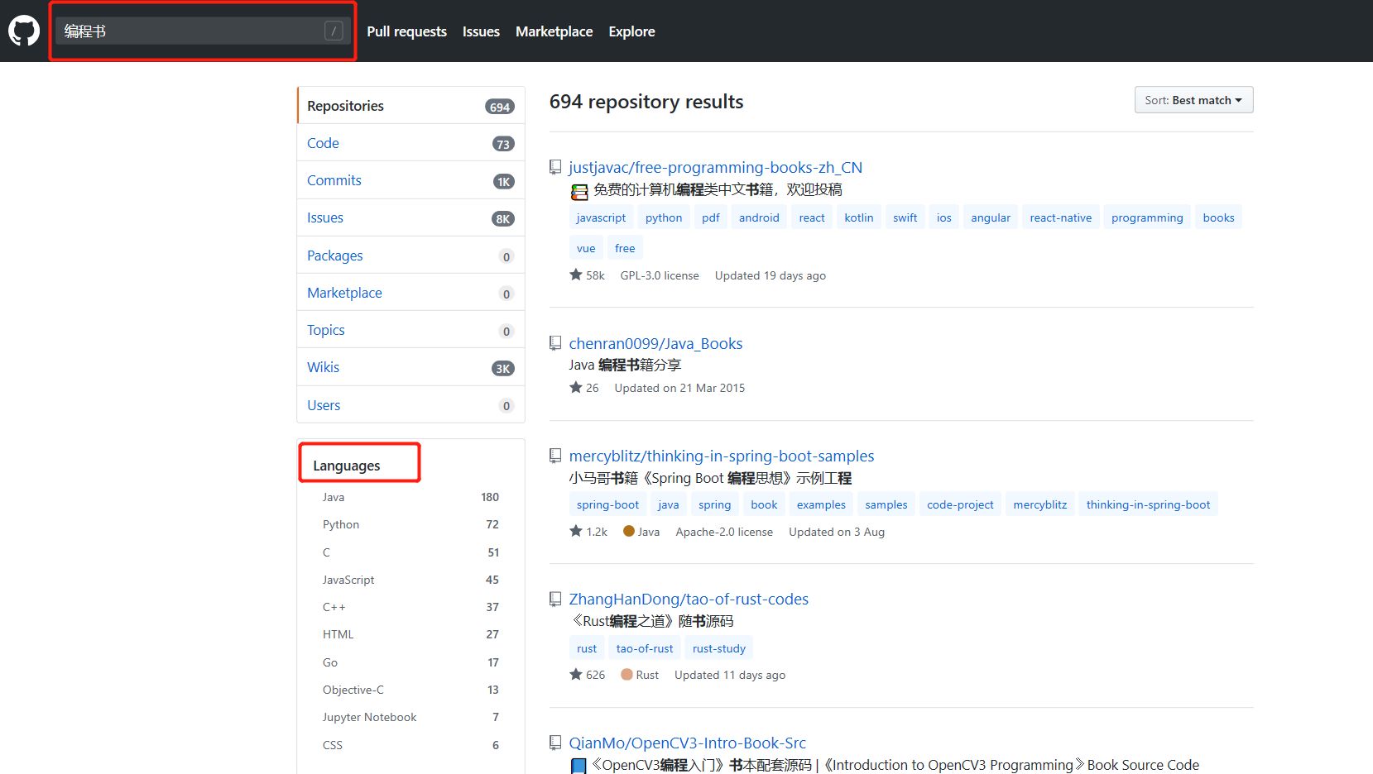Click the star icon showing 1.2k stars

(x=576, y=531)
